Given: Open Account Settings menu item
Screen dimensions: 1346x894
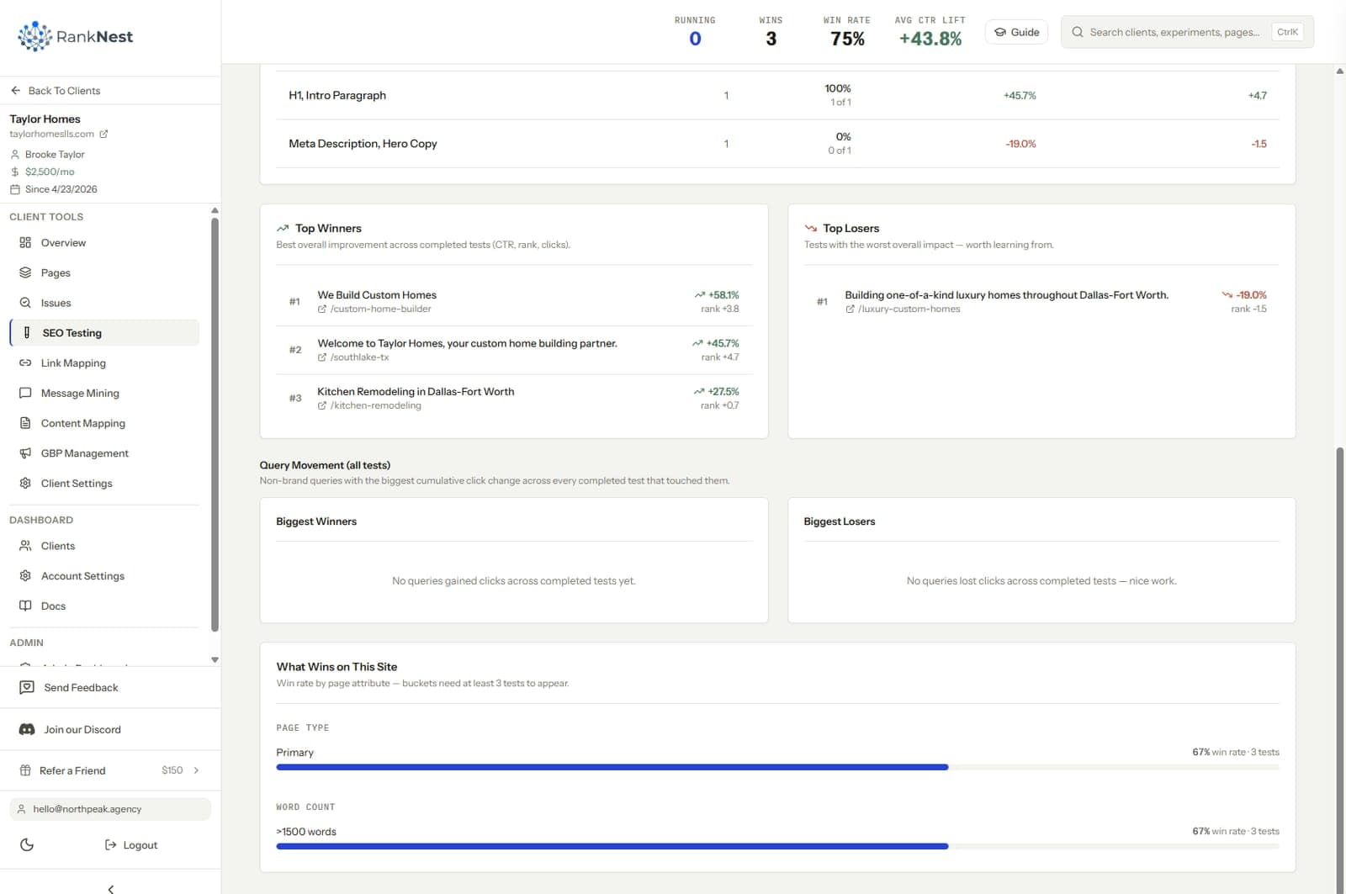Looking at the screenshot, I should 104,576.
